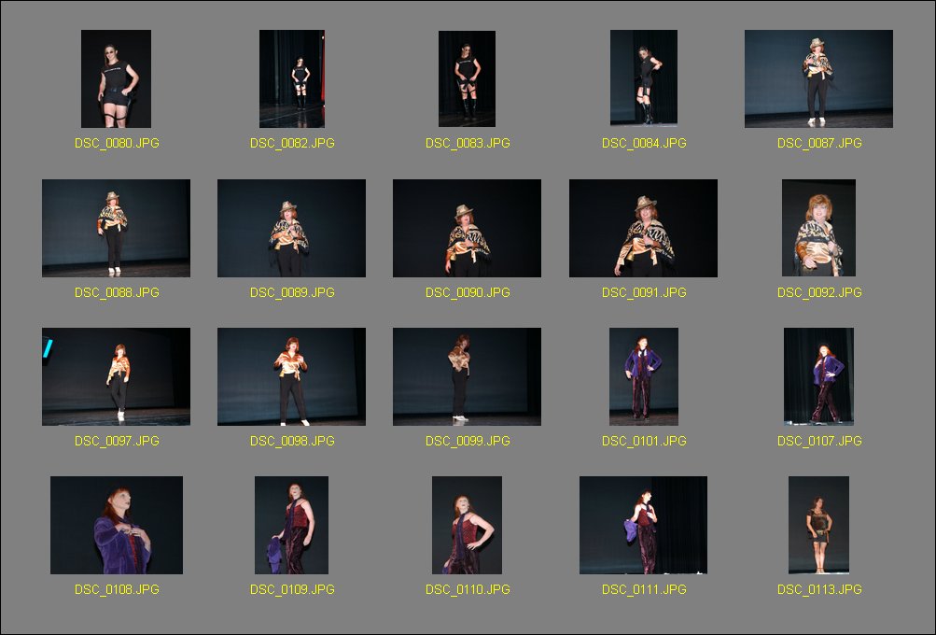Open the DSC_0107.JPG thumbnail

[818, 376]
